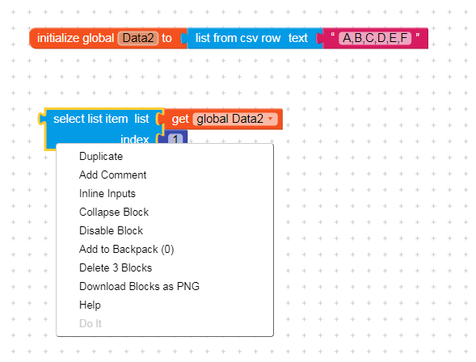This screenshot has width=476, height=362.
Task: Open the global Data2 variable dropdown arrow
Action: pos(270,119)
